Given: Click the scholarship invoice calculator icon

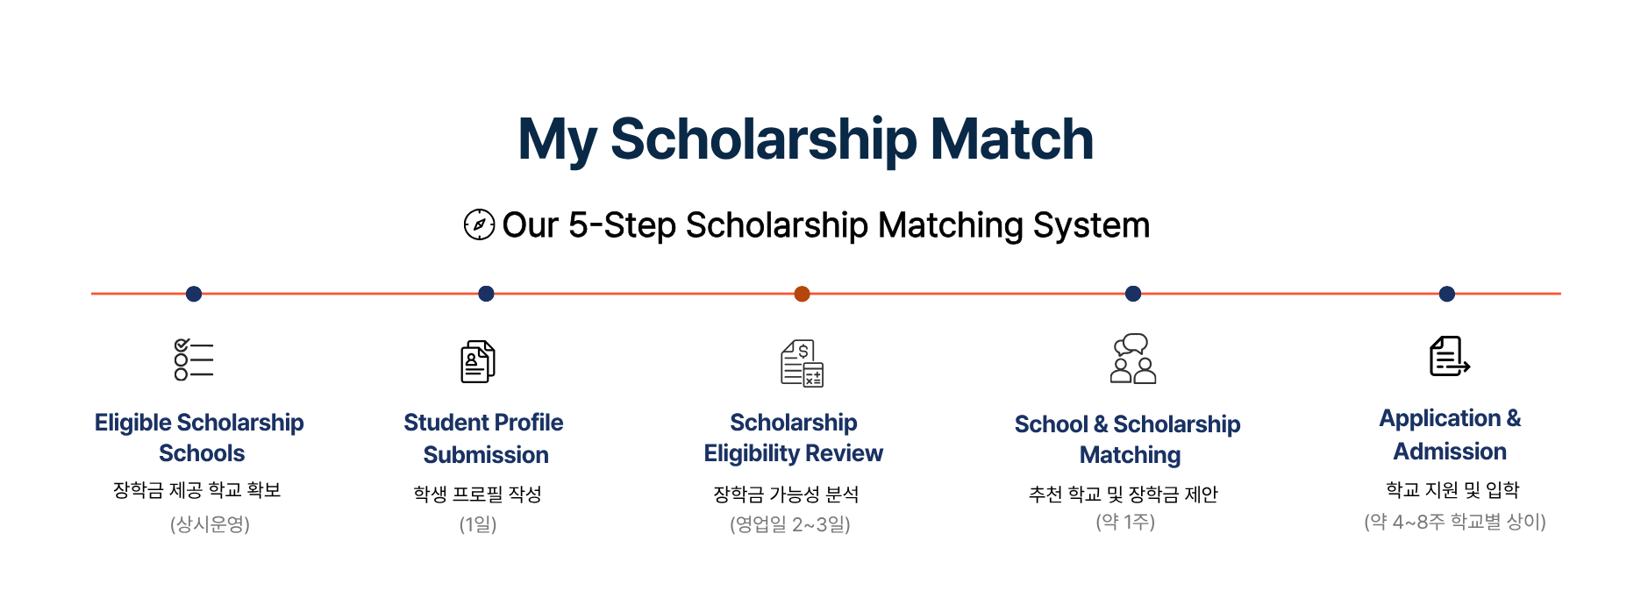Looking at the screenshot, I should (x=802, y=363).
